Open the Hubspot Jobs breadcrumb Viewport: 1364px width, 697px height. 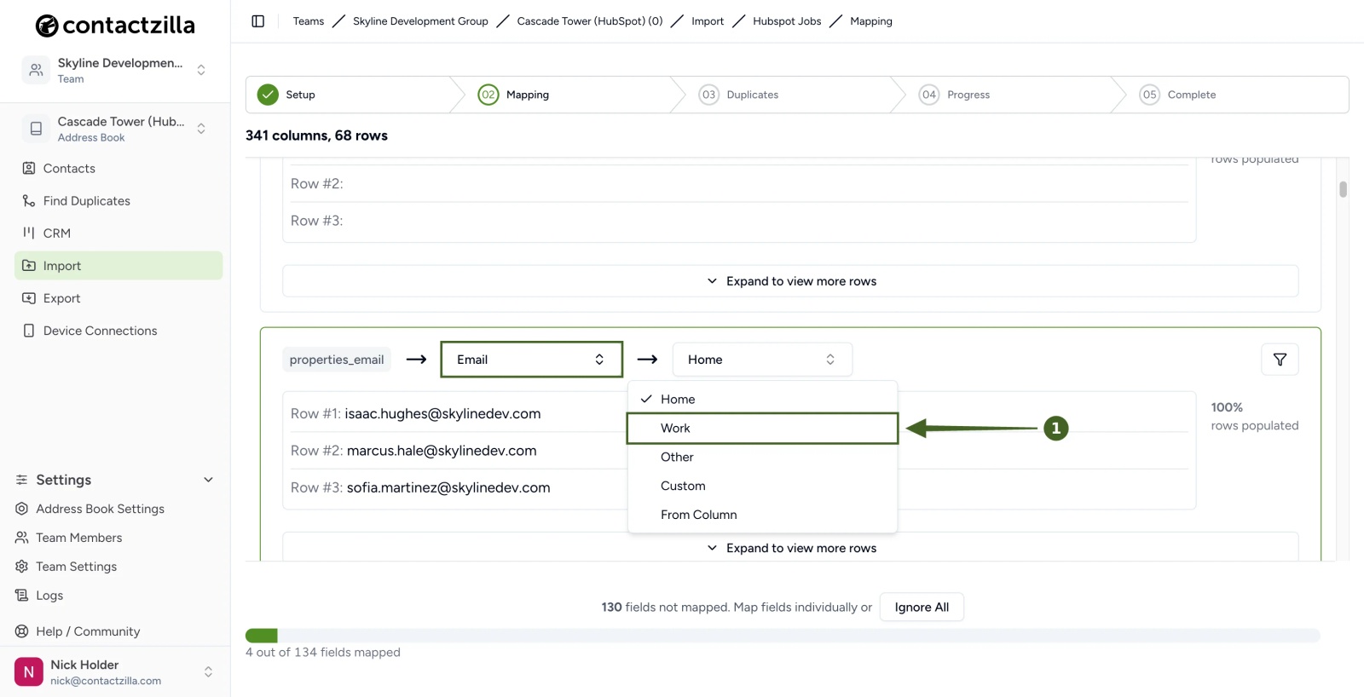(787, 21)
